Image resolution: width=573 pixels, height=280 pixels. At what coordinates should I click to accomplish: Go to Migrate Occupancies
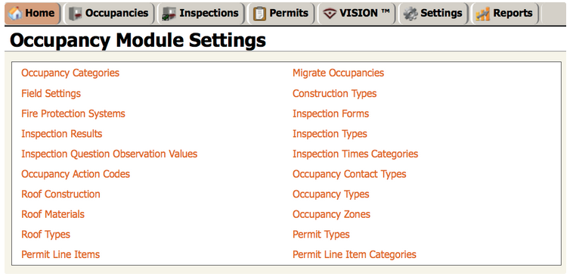pyautogui.click(x=338, y=73)
